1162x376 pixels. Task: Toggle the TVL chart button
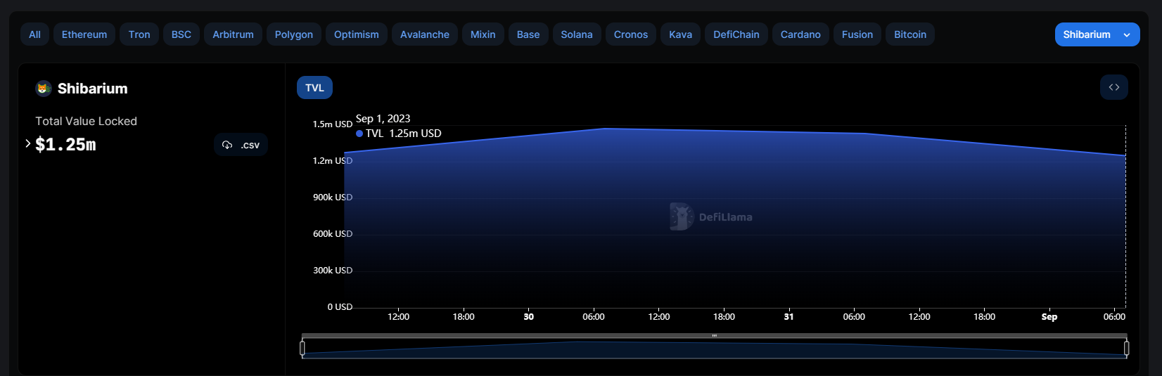[x=314, y=88]
